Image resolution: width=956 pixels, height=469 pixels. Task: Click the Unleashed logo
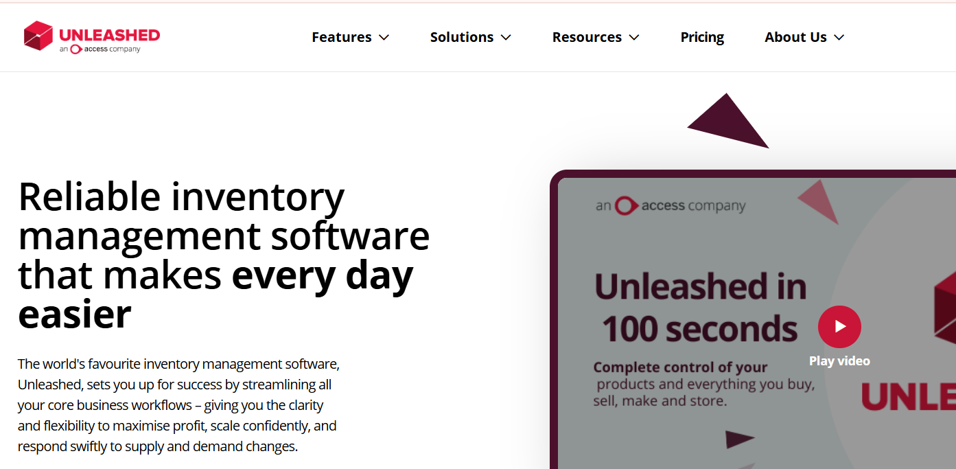coord(91,37)
